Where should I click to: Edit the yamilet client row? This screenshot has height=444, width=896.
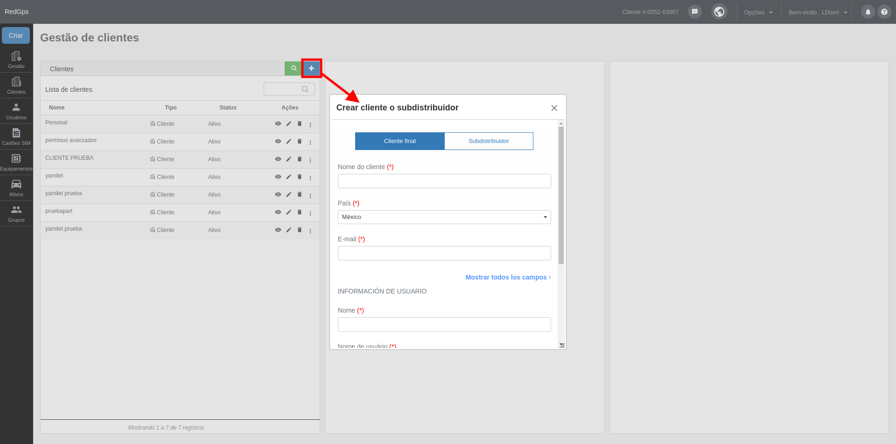coord(289,177)
